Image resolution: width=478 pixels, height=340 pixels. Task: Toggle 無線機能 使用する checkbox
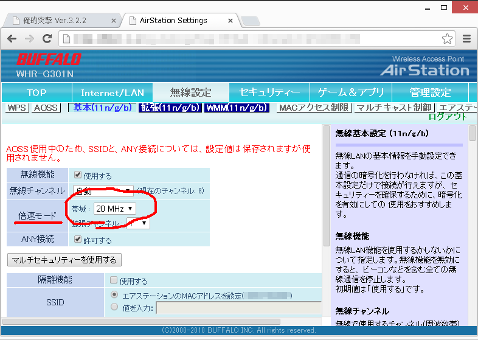[x=78, y=175]
